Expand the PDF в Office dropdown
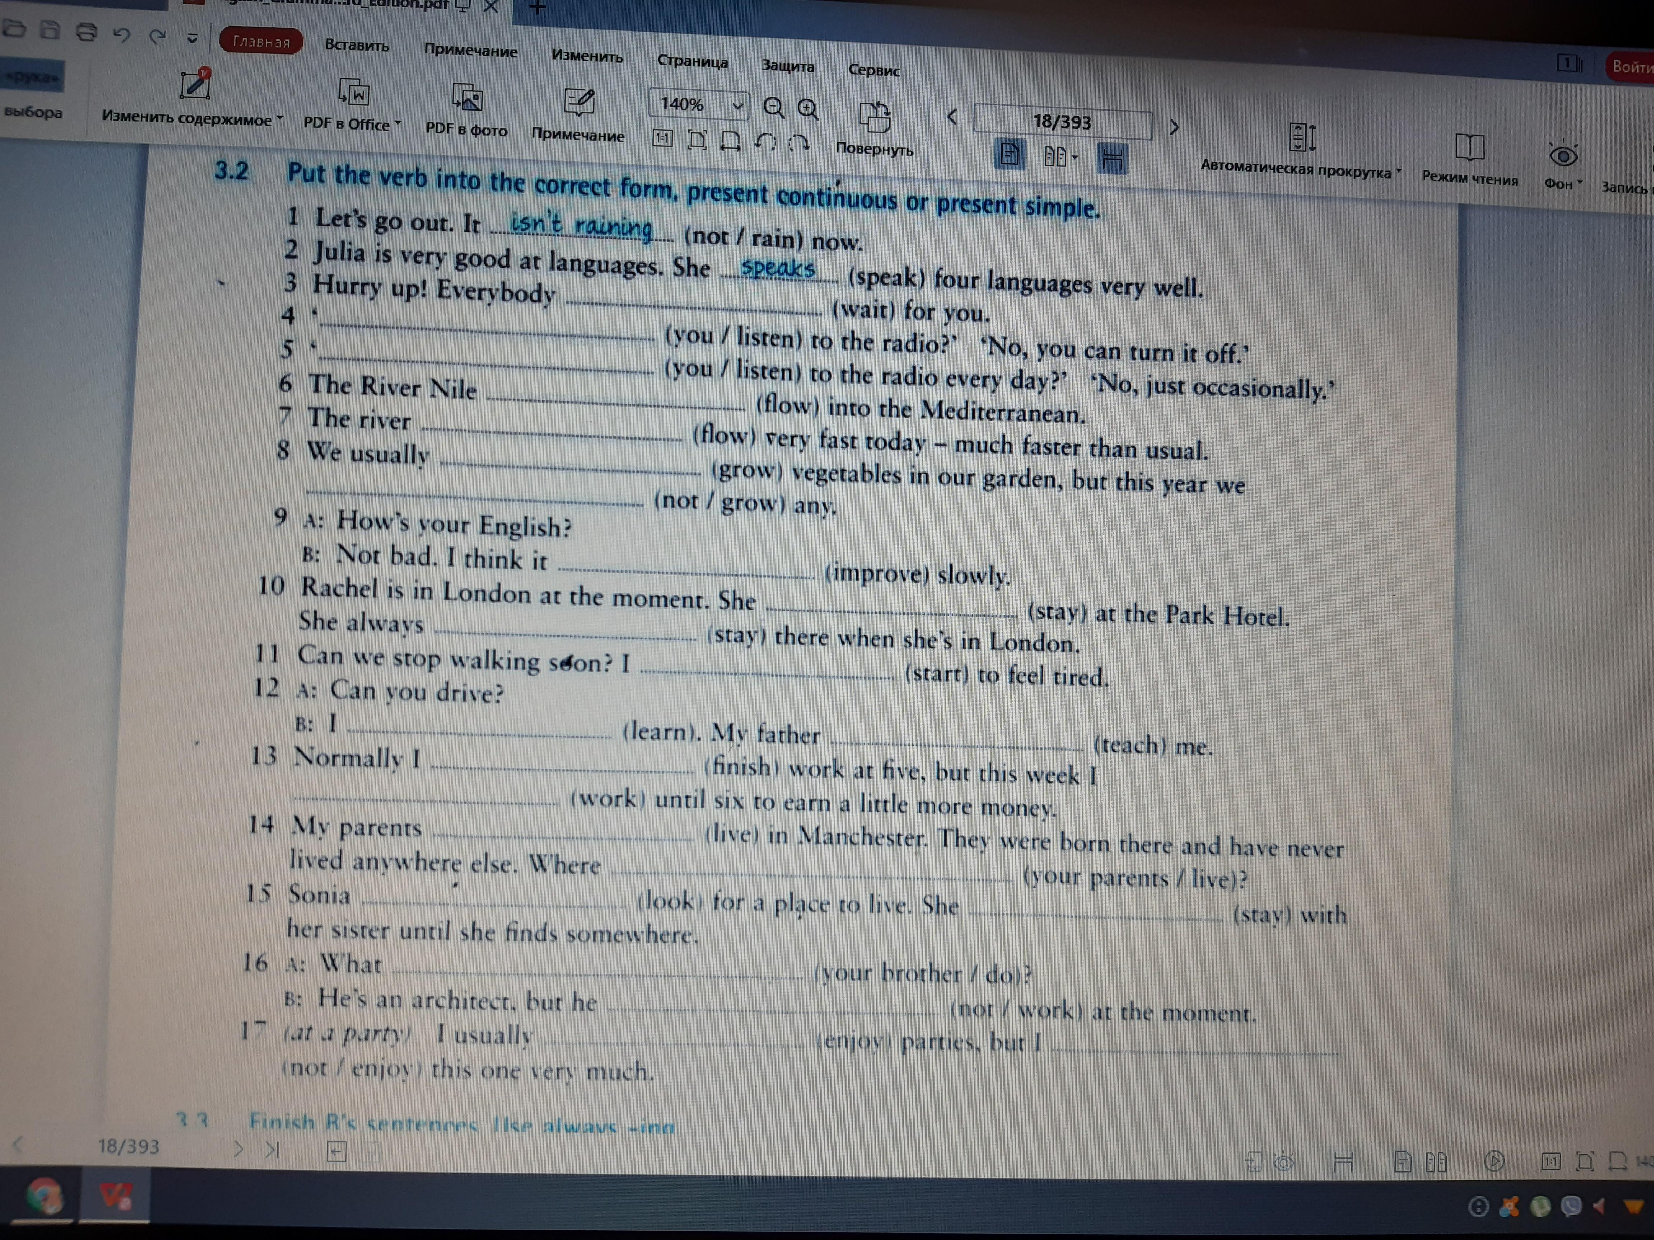1654x1240 pixels. point(398,123)
